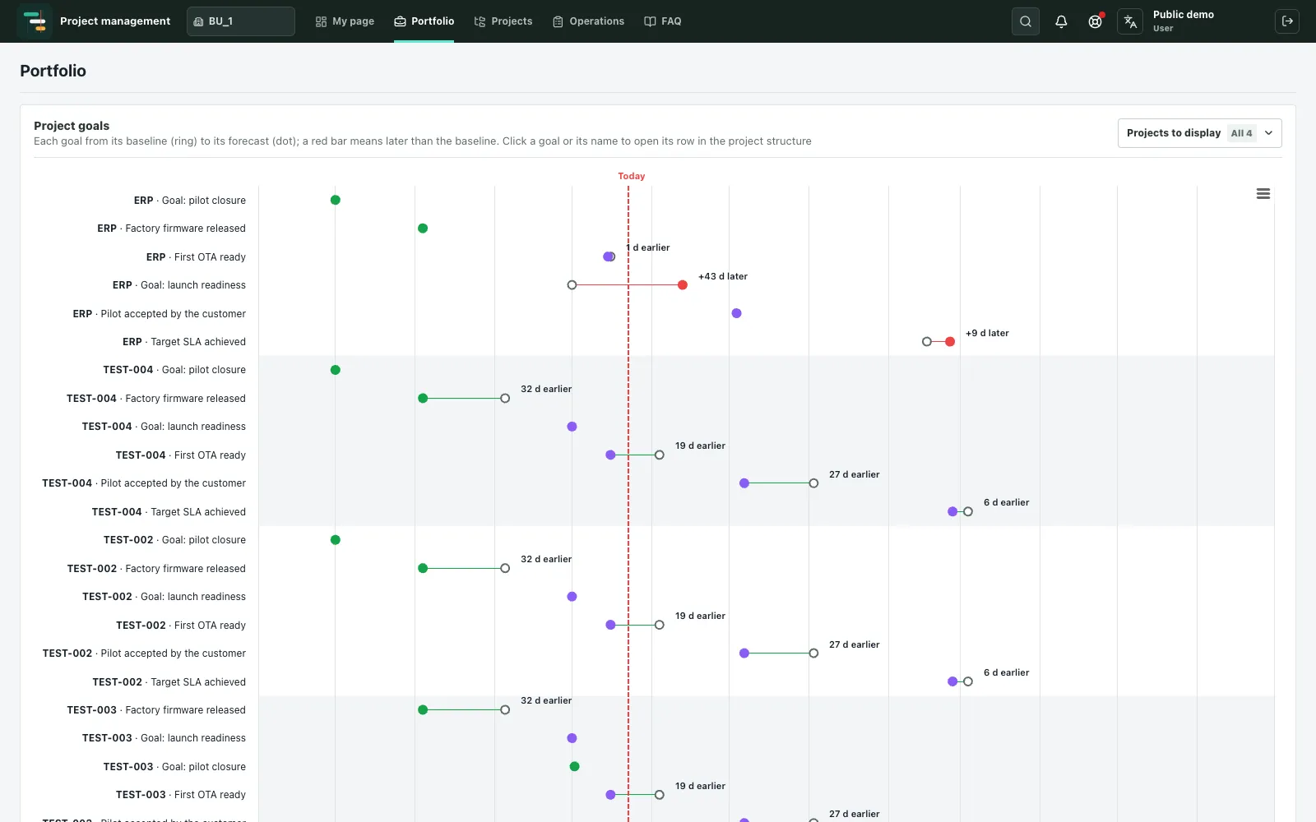The height and width of the screenshot is (822, 1316).
Task: Click the green dot of TEST-002 pilot closure
Action: [x=336, y=540]
